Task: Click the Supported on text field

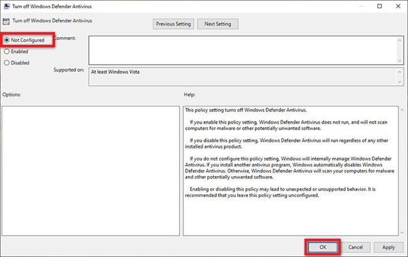Action: [x=242, y=76]
